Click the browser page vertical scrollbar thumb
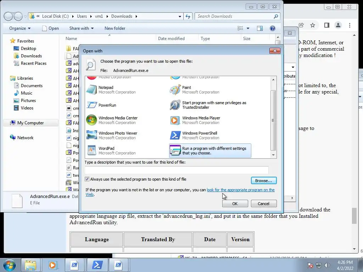This screenshot has height=272, width=363. tap(354, 216)
